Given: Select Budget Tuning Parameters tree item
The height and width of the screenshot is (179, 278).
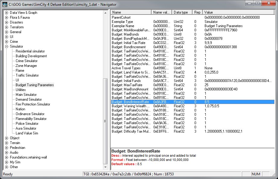Looking at the screenshot, I should (x=35, y=85).
